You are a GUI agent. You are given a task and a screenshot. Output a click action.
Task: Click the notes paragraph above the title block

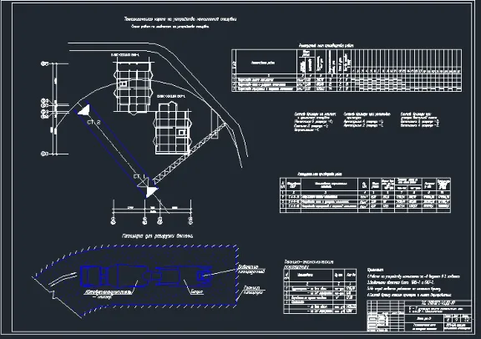[413, 282]
